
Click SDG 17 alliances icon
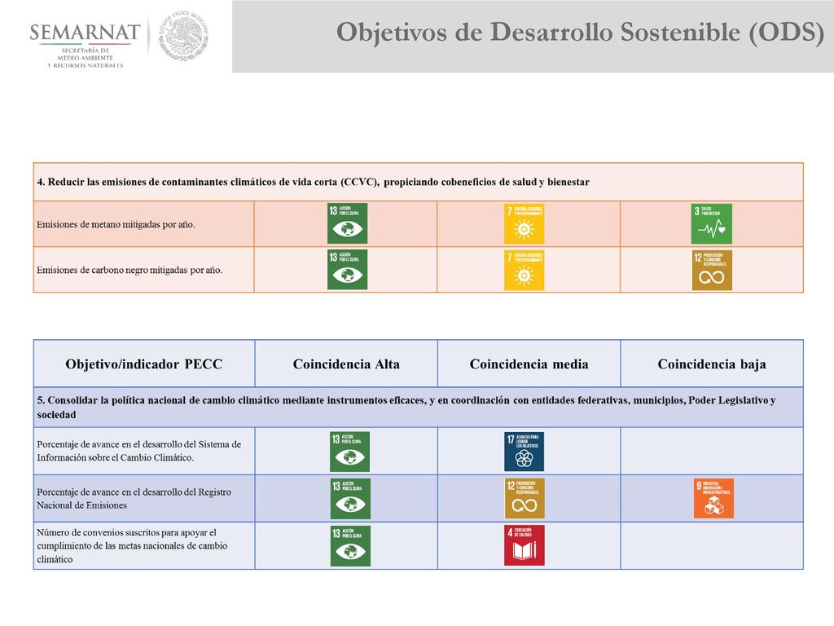524,452
